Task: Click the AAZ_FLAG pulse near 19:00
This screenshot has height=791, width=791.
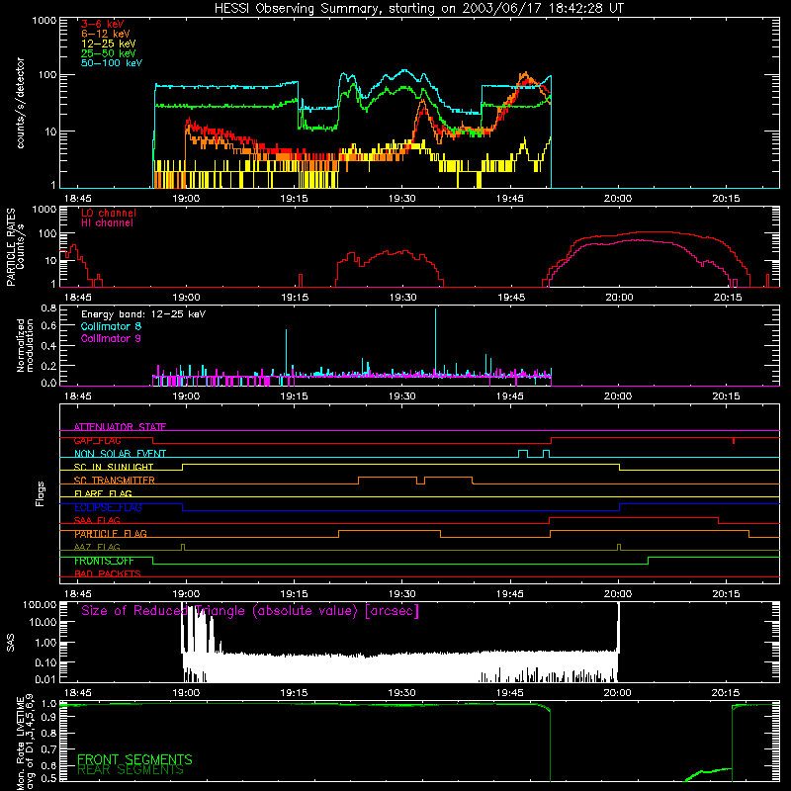Action: [x=183, y=547]
